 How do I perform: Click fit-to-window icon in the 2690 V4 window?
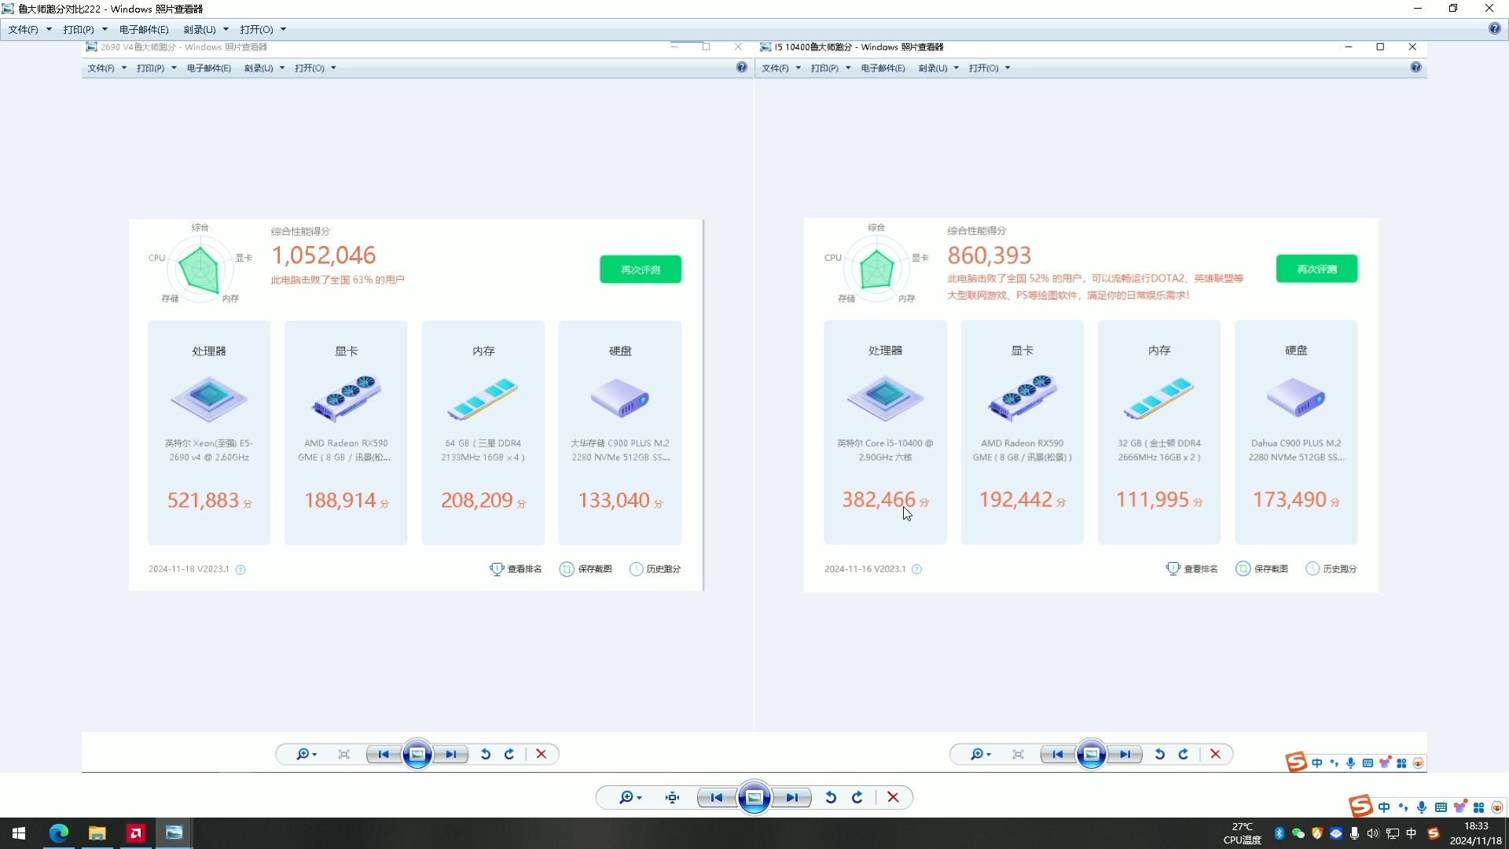pyautogui.click(x=343, y=755)
